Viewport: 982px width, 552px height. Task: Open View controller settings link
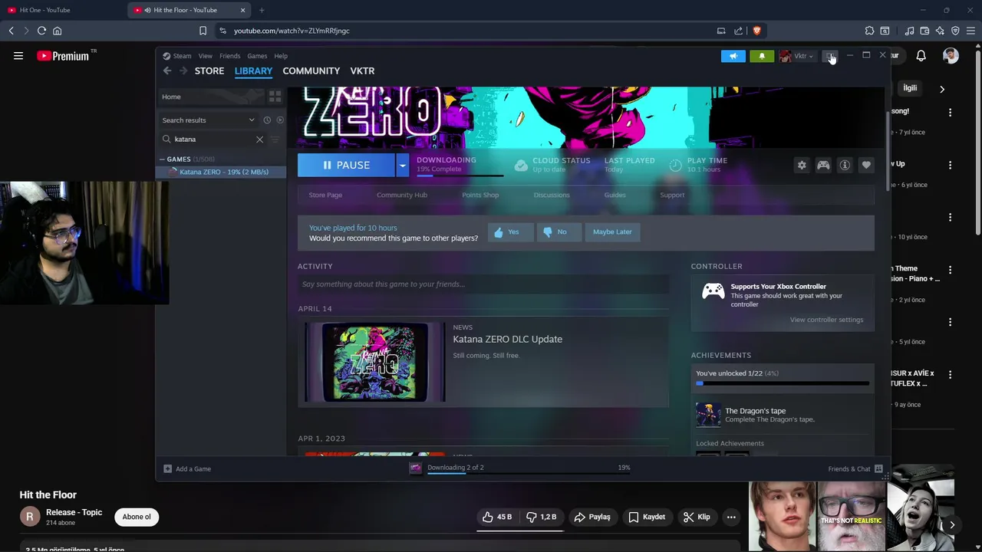[826, 320]
